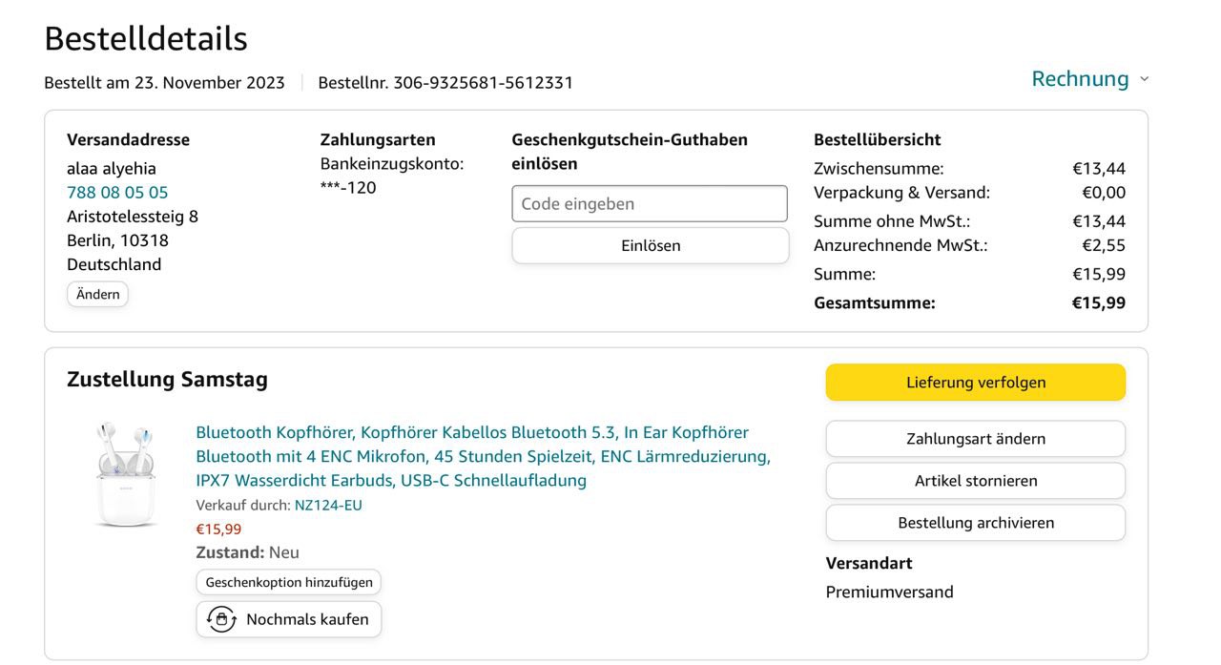The height and width of the screenshot is (665, 1221).
Task: Open the seller link NZ124-EU
Action: (328, 505)
